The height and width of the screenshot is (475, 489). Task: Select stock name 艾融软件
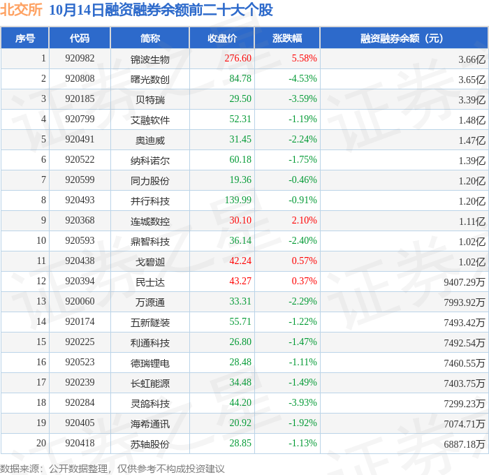150,120
